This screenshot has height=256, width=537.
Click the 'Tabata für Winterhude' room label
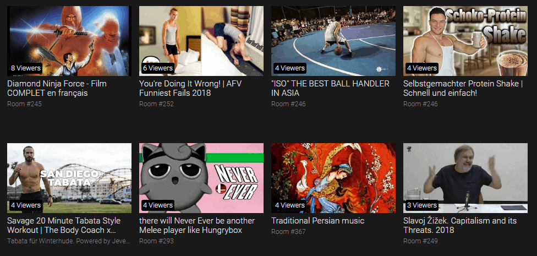tap(69, 241)
